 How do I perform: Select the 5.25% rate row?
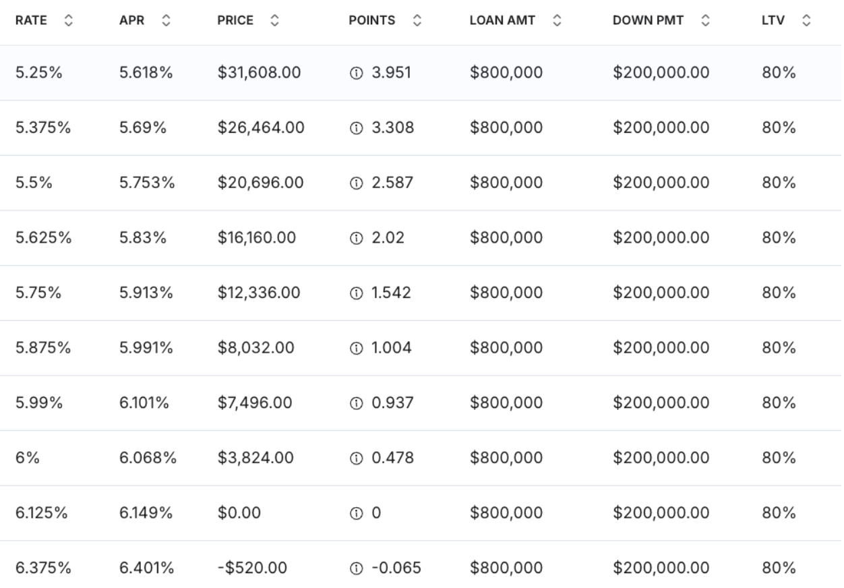[x=421, y=73]
